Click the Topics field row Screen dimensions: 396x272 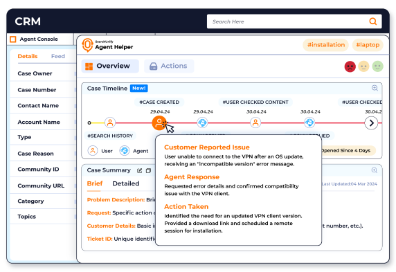point(43,217)
